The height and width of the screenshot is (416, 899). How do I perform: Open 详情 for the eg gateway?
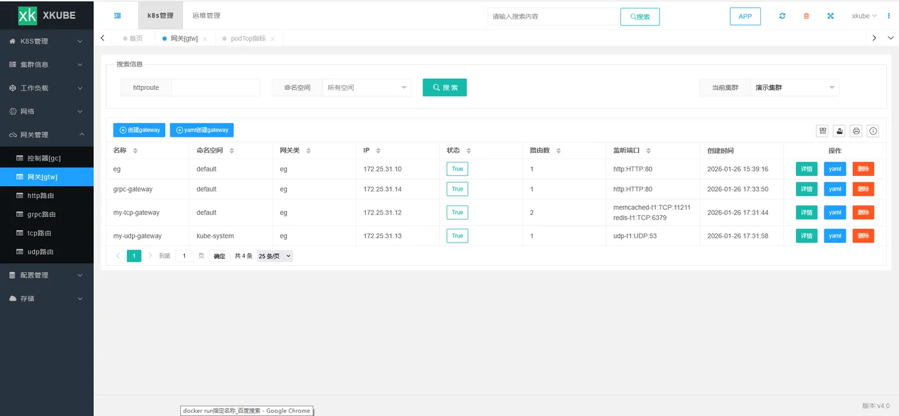click(807, 169)
